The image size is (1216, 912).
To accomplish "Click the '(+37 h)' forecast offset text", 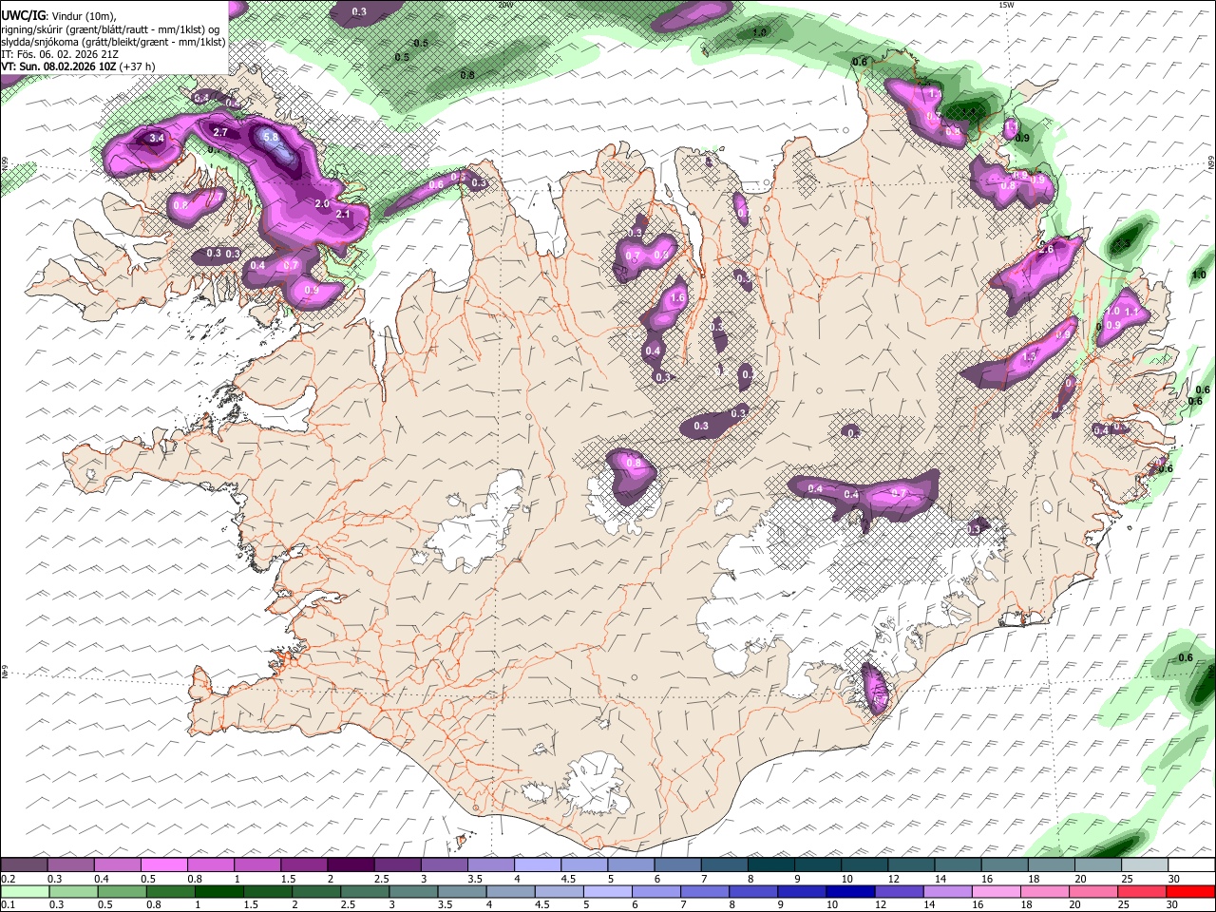I will point(138,66).
